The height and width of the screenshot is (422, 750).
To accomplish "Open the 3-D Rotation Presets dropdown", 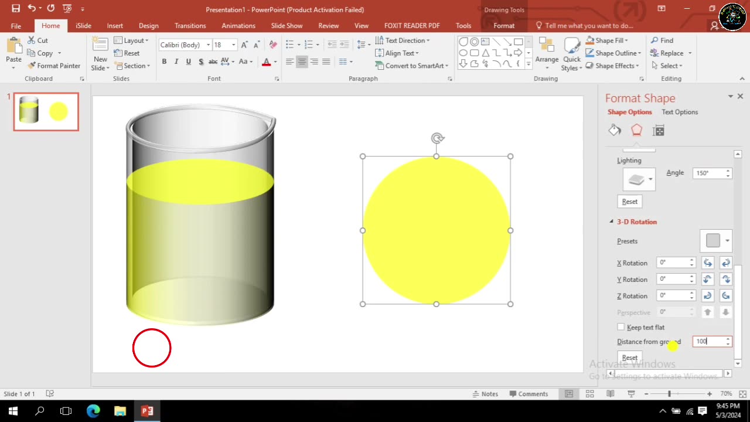I will (716, 241).
